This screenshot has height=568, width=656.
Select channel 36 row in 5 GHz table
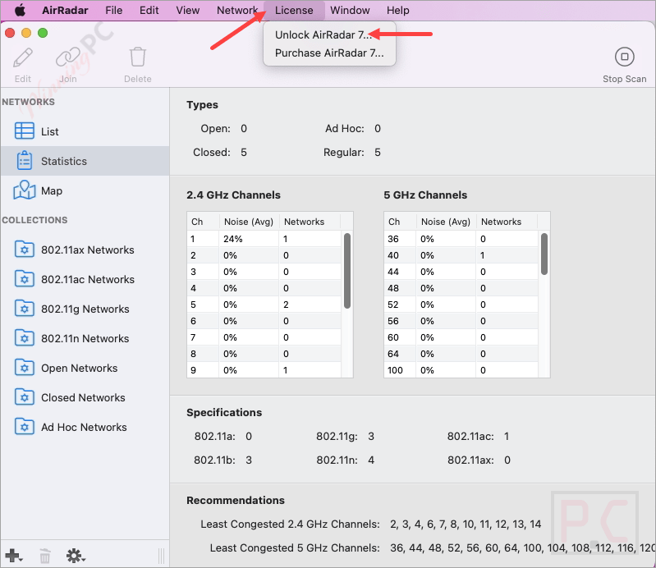click(x=461, y=239)
